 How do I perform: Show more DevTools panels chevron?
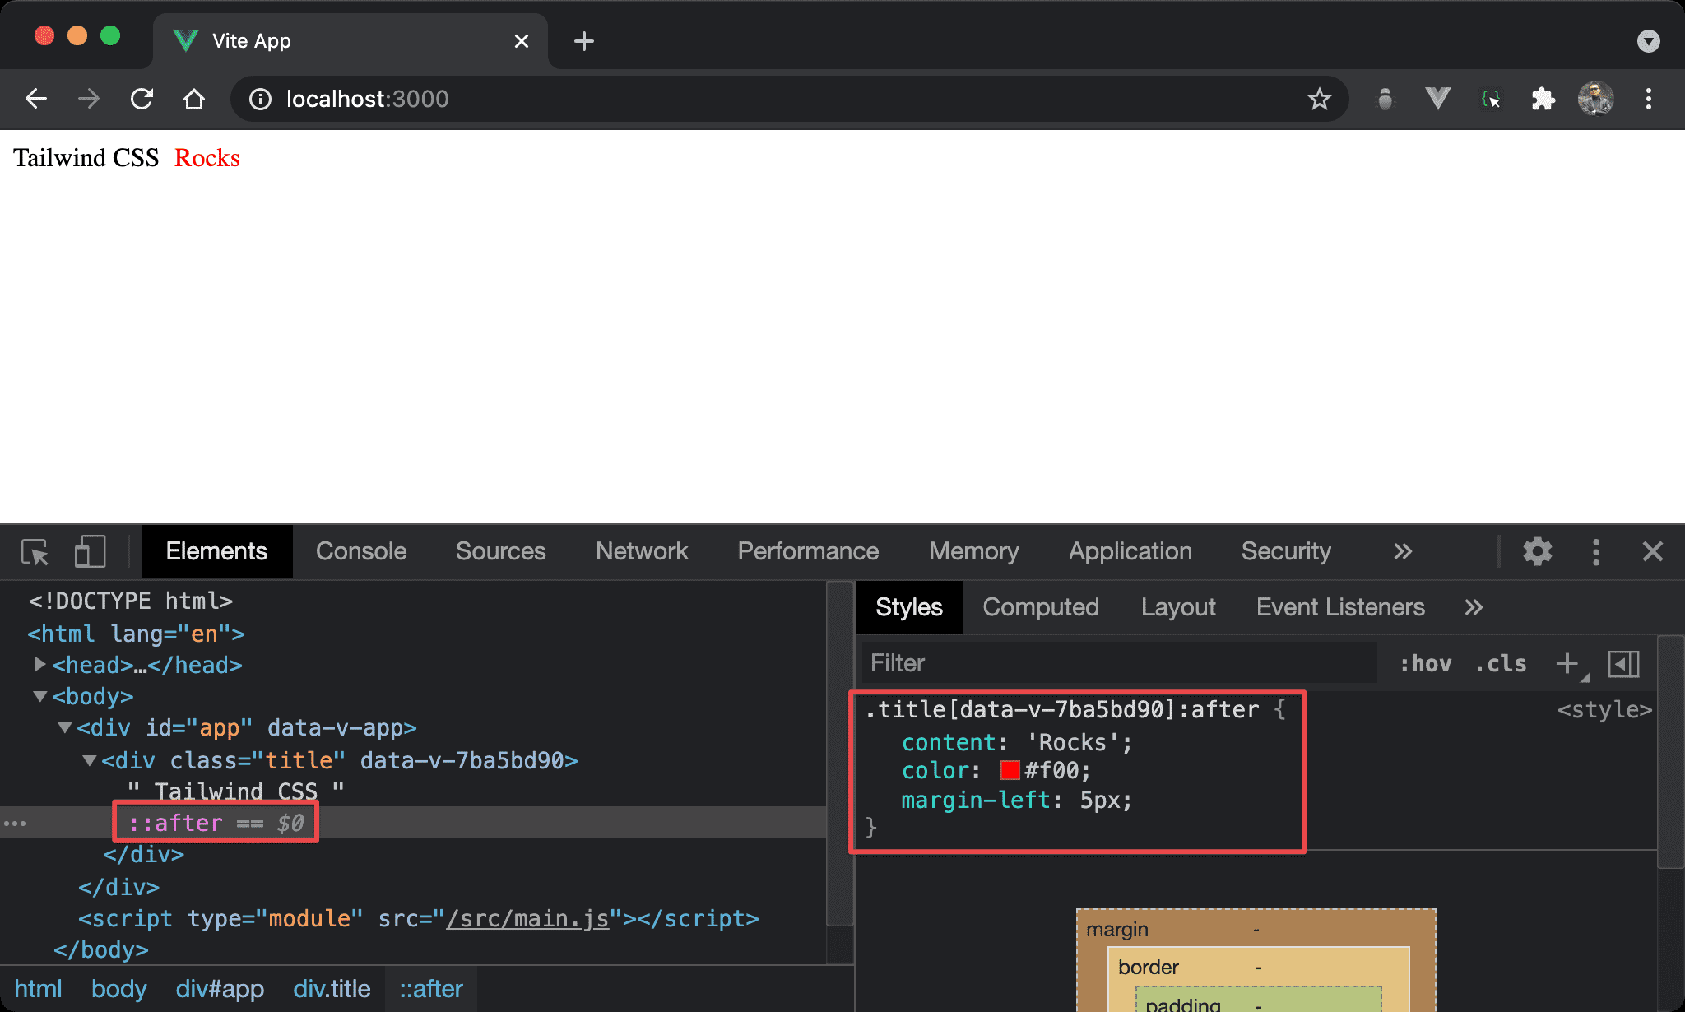click(x=1403, y=551)
